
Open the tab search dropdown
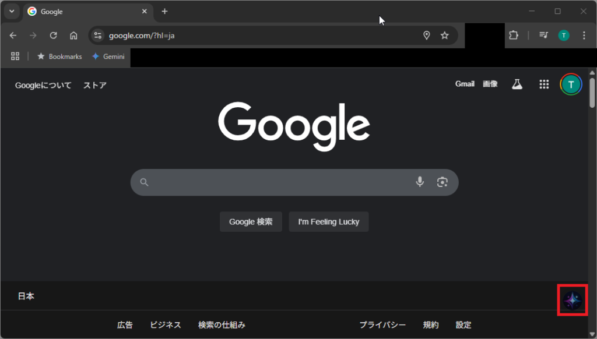coord(12,12)
